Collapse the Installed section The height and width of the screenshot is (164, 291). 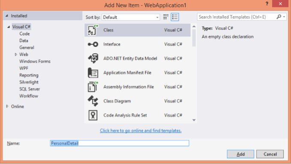[x=7, y=16]
